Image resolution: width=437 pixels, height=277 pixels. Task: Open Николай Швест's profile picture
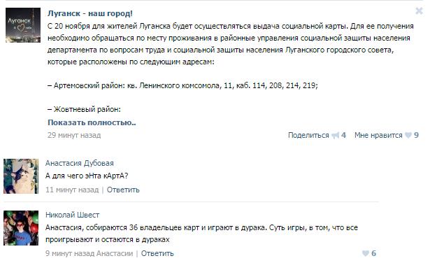21,228
